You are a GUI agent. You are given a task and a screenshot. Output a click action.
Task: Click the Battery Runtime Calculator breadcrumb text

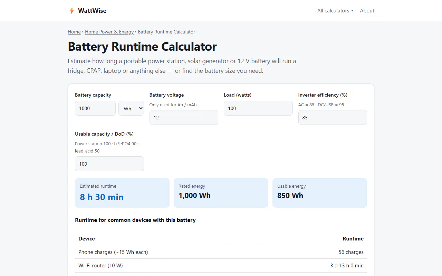click(166, 32)
